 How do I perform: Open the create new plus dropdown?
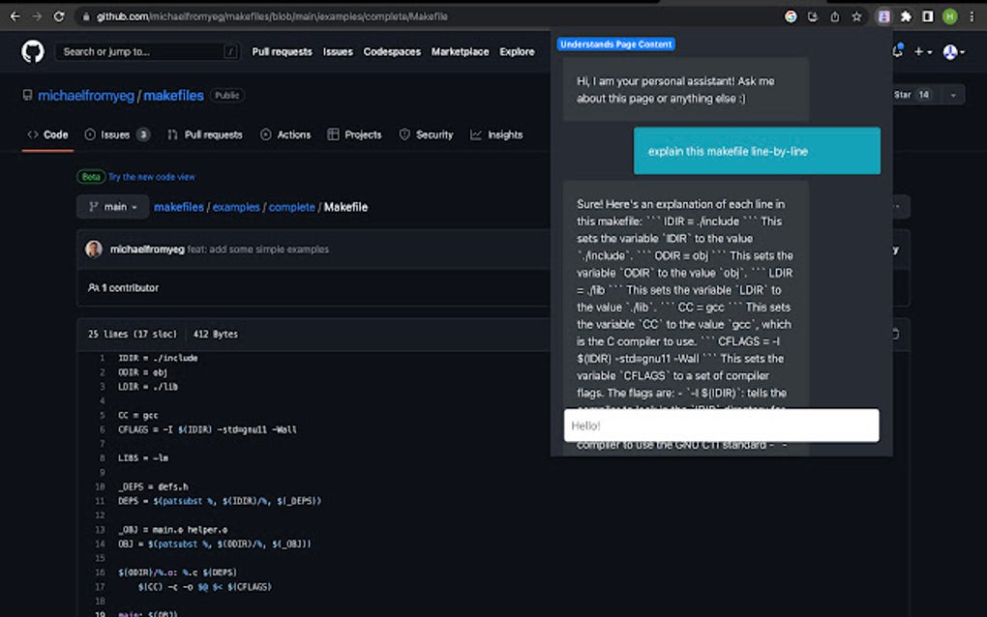(920, 51)
